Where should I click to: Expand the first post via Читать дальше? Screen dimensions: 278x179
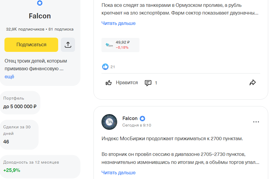[118, 23]
